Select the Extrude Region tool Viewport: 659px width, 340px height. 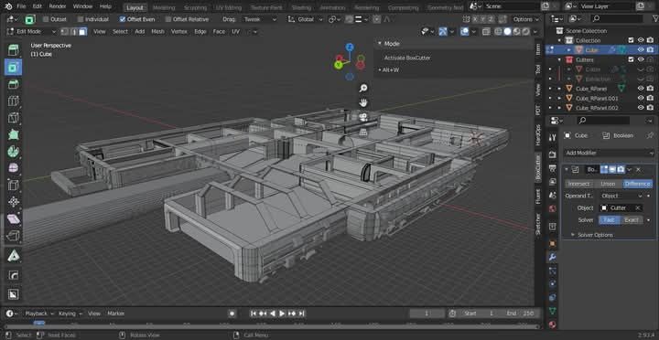tap(13, 50)
